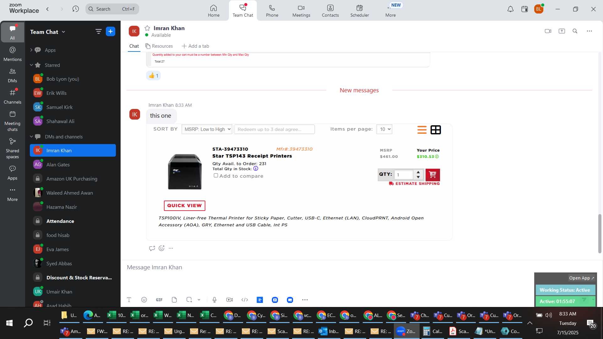Open the notifications bell

coord(510,9)
